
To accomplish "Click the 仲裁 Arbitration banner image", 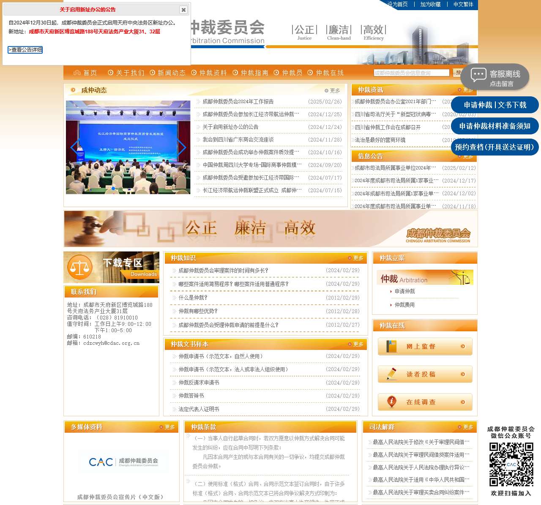I will [x=425, y=277].
